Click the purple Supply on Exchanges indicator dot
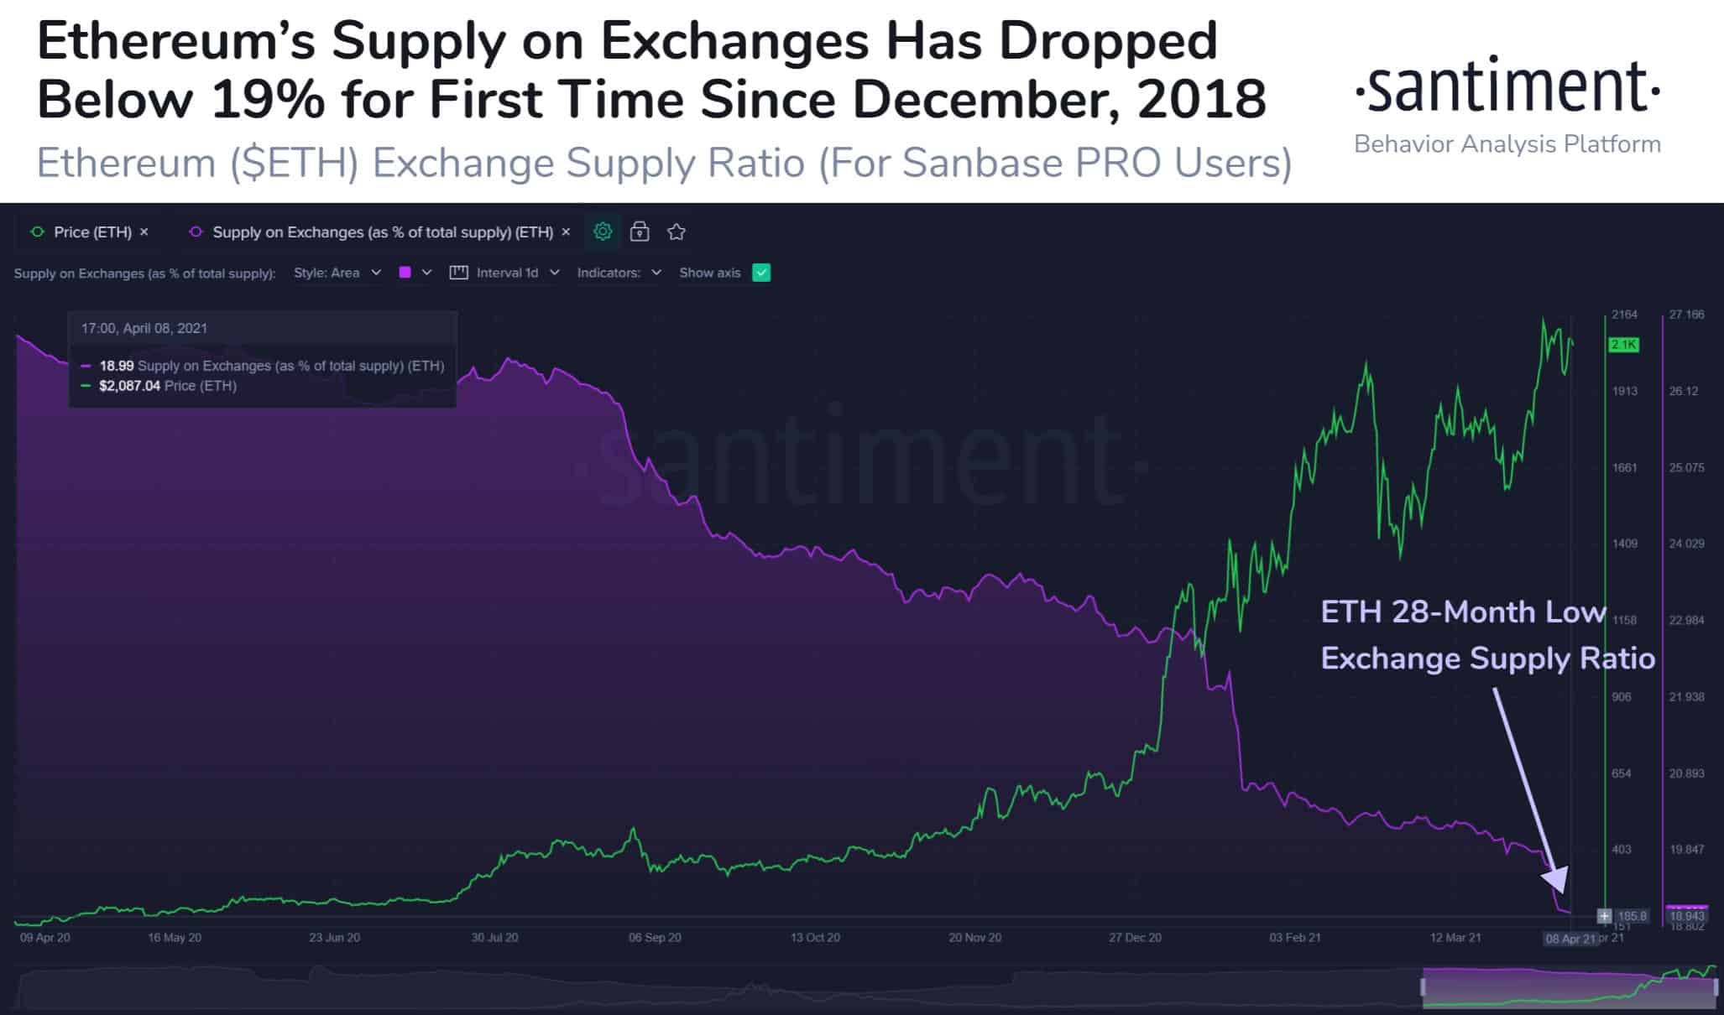This screenshot has height=1015, width=1724. (x=196, y=232)
